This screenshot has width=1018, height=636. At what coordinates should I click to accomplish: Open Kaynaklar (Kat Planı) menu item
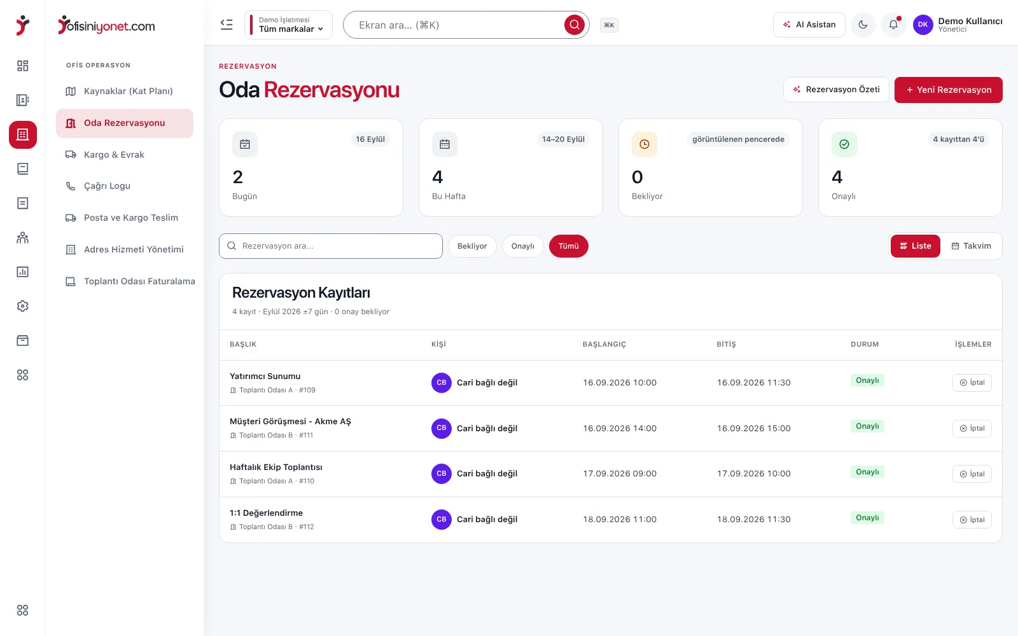coord(125,91)
